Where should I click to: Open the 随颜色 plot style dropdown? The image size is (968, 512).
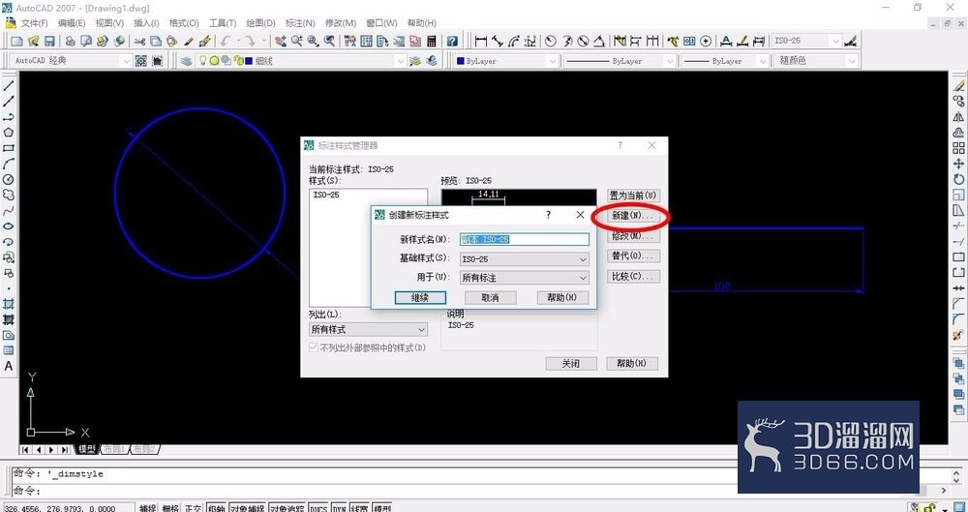[815, 61]
